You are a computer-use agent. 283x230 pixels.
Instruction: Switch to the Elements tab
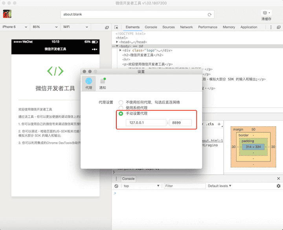coord(132,27)
